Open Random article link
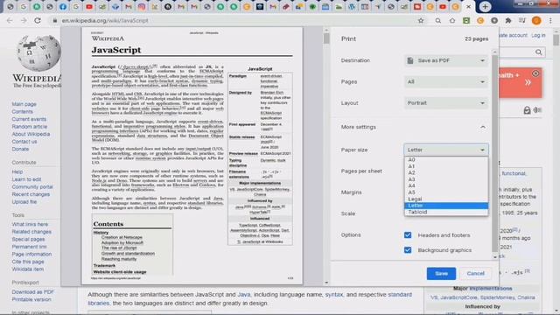Image resolution: width=560 pixels, height=315 pixels. [29, 127]
